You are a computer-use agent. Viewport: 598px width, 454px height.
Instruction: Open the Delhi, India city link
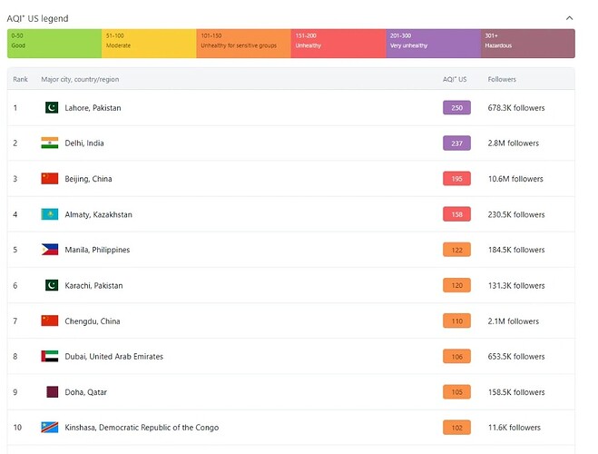84,143
